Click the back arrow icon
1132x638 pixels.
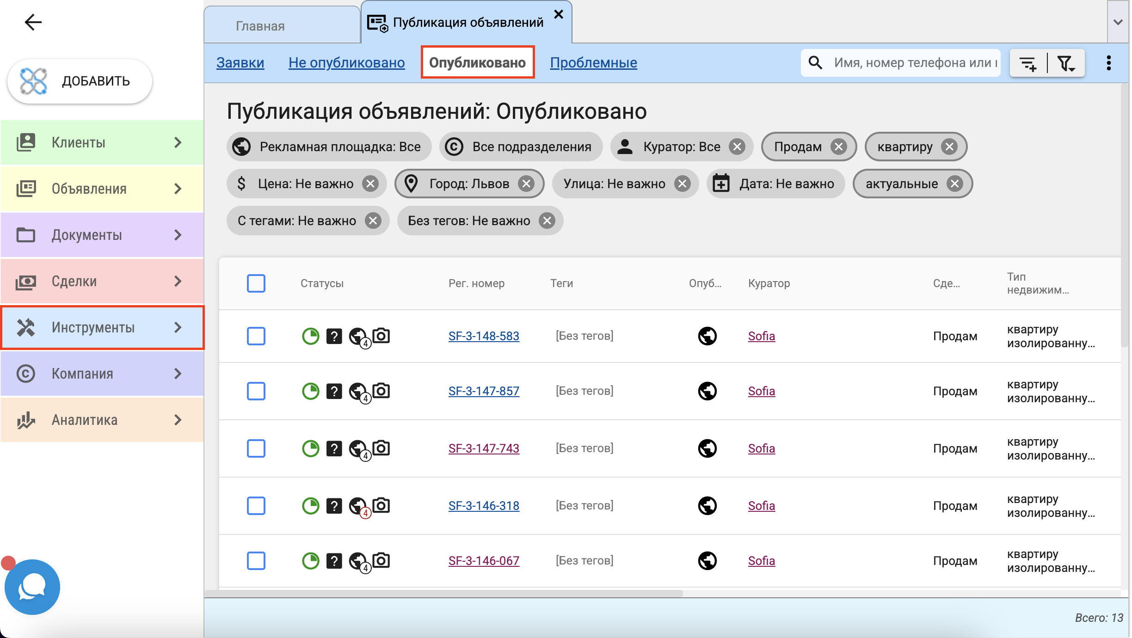click(33, 22)
